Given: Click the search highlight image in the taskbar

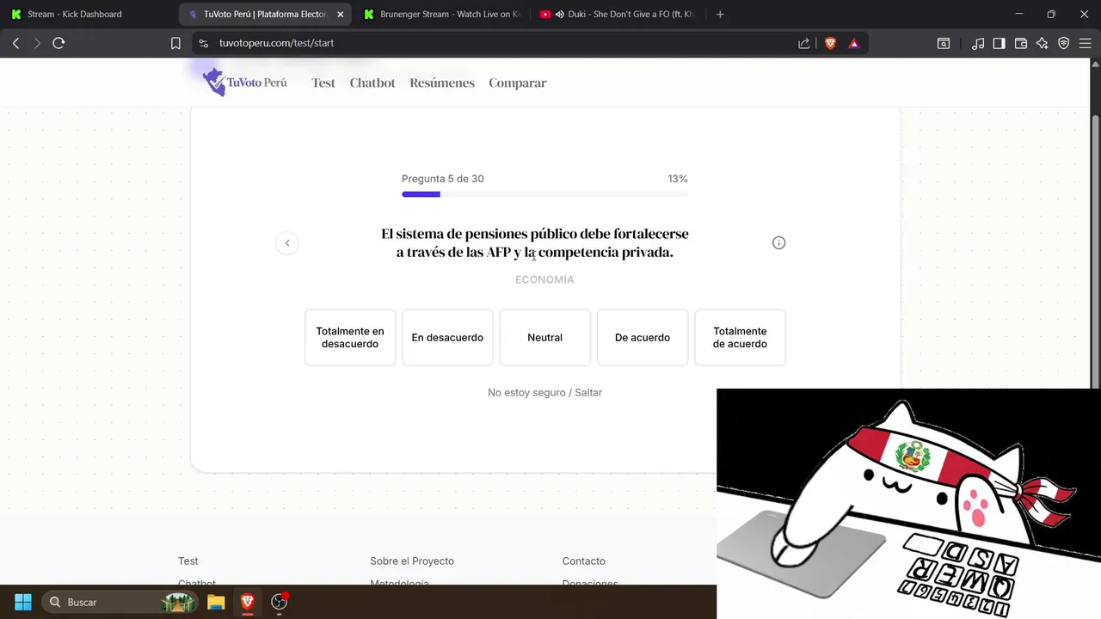Looking at the screenshot, I should pyautogui.click(x=180, y=602).
